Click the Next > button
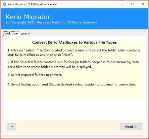Screen dimensions: 149x139 131,126
